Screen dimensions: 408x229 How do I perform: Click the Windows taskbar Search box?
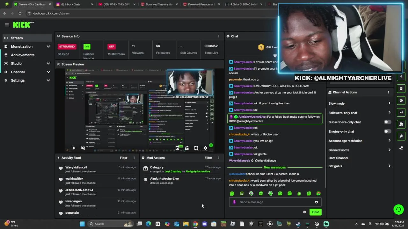pyautogui.click(x=110, y=224)
